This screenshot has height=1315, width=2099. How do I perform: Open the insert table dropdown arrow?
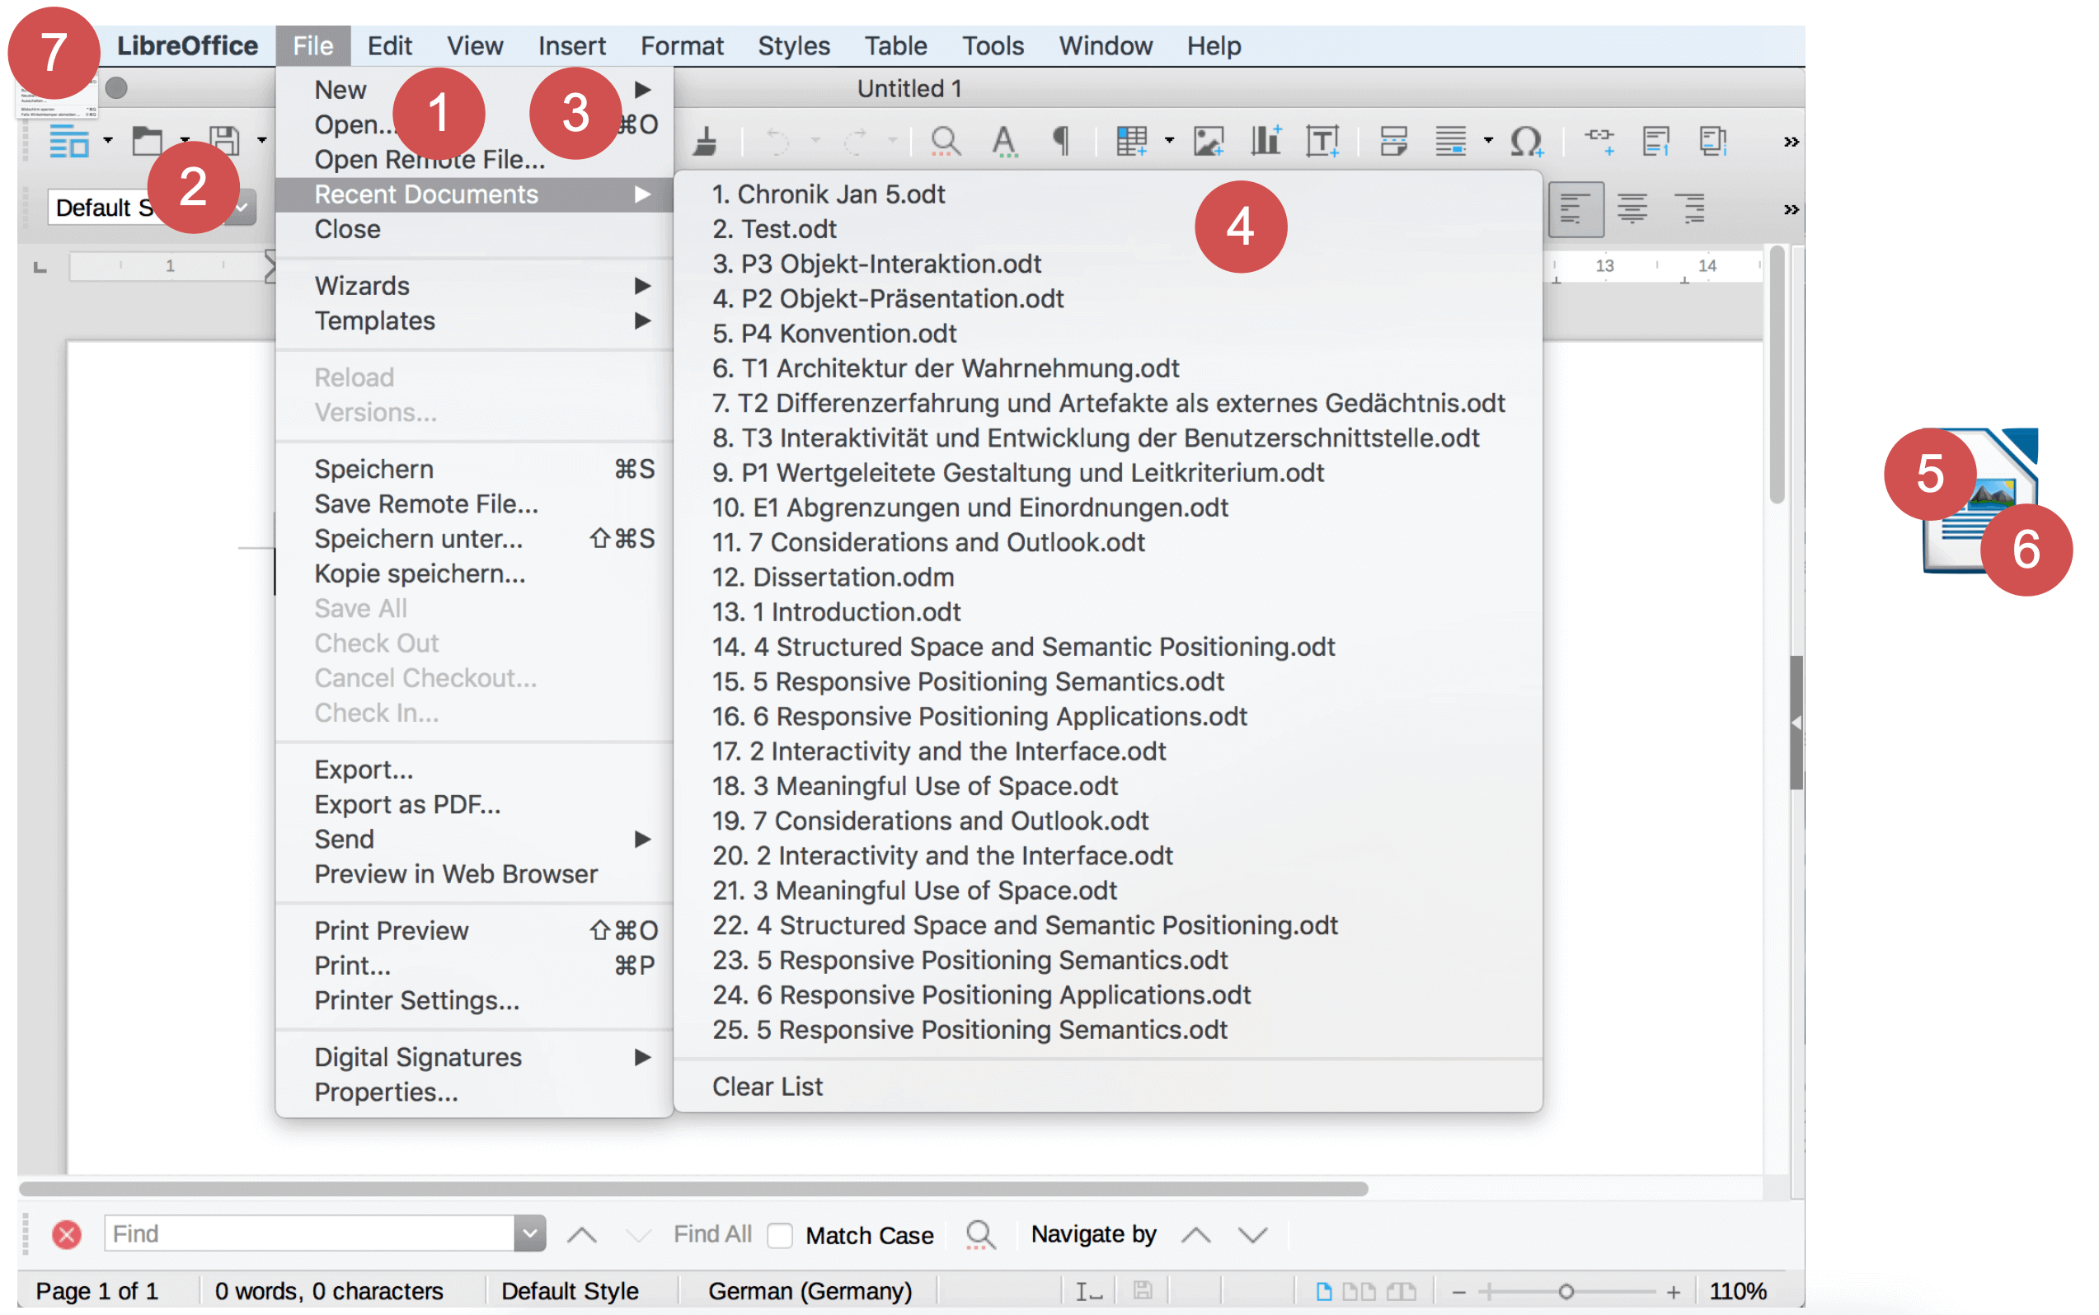(1169, 140)
